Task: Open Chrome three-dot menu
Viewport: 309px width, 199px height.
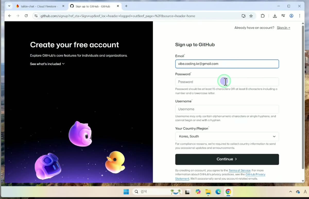Action: (299, 16)
